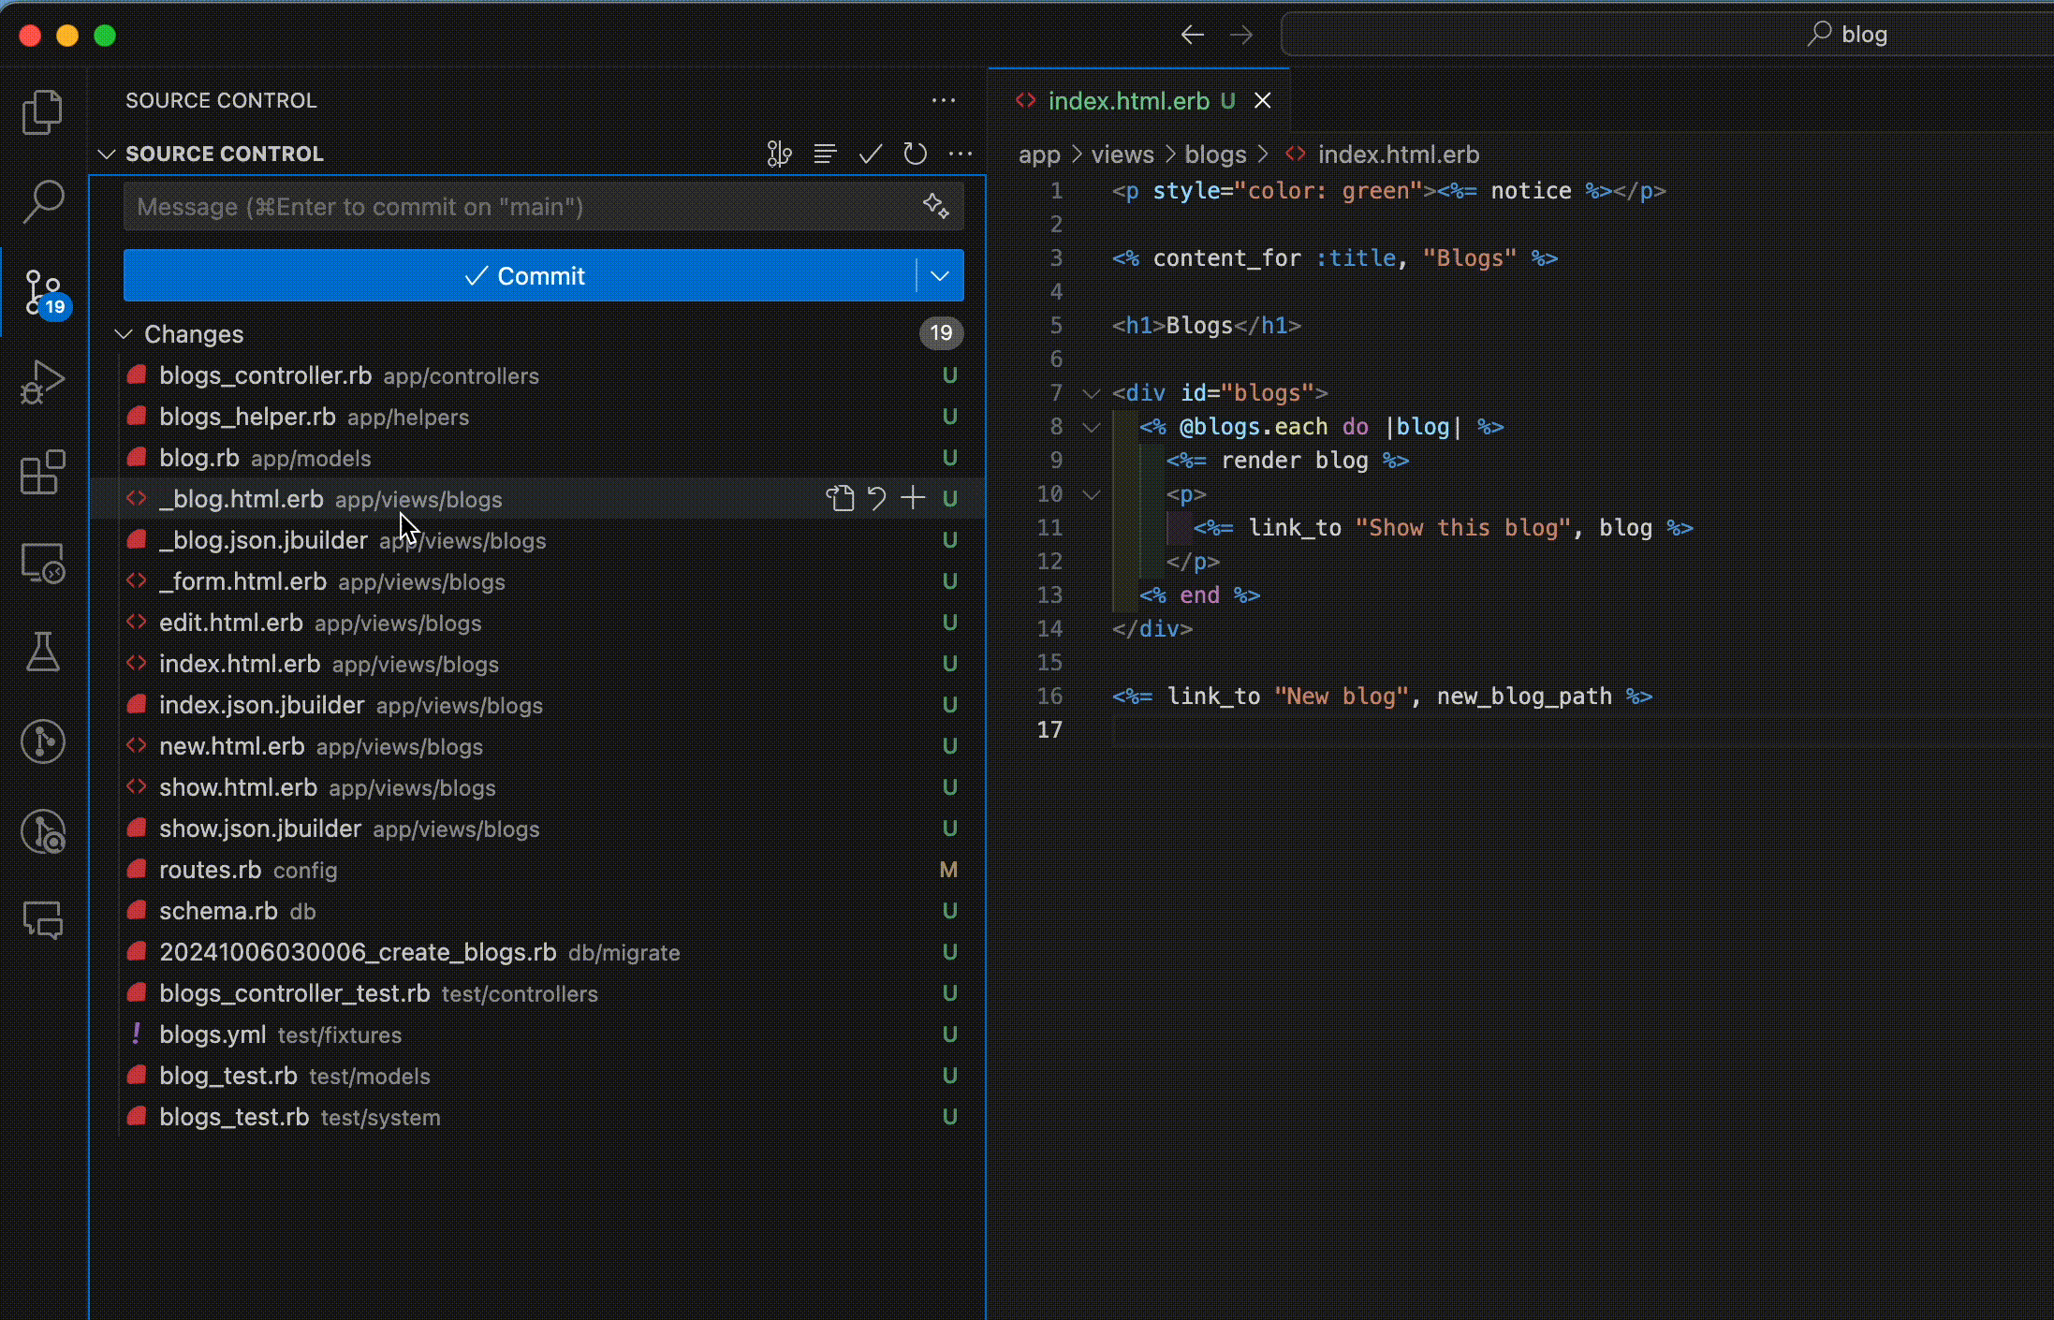The height and width of the screenshot is (1320, 2054).
Task: Stage _blog.html.erb using the plus icon
Action: click(x=913, y=498)
